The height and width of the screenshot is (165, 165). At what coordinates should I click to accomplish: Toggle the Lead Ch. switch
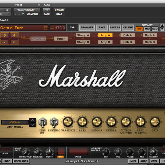click(43, 122)
